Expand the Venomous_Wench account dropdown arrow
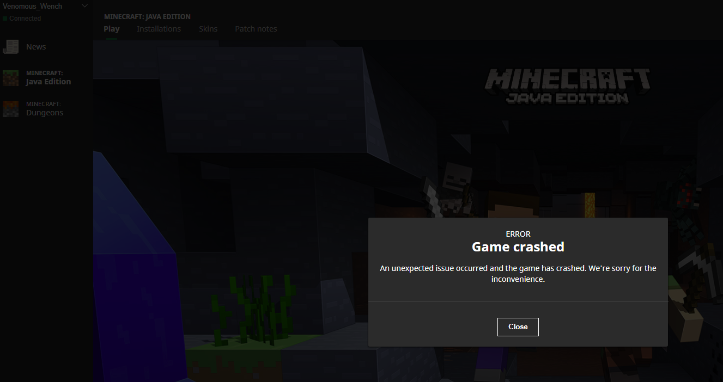Image resolution: width=723 pixels, height=382 pixels. pyautogui.click(x=84, y=6)
